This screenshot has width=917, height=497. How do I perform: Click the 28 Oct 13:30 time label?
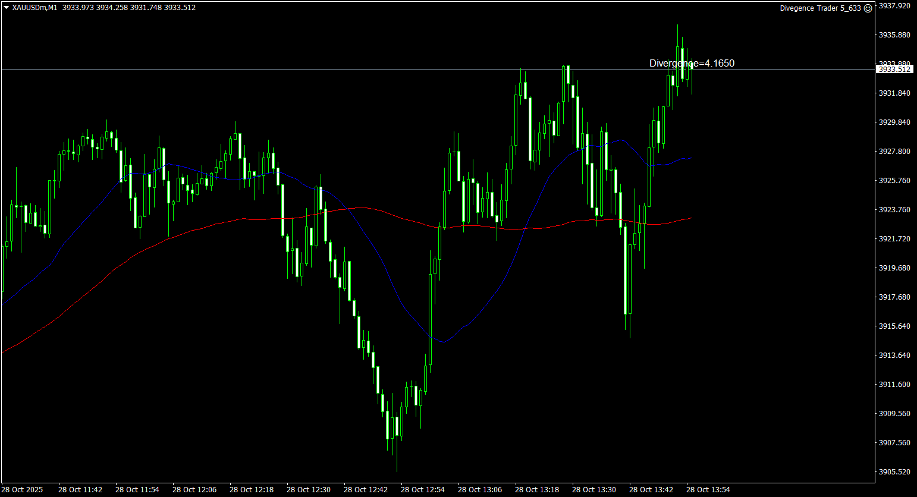594,490
